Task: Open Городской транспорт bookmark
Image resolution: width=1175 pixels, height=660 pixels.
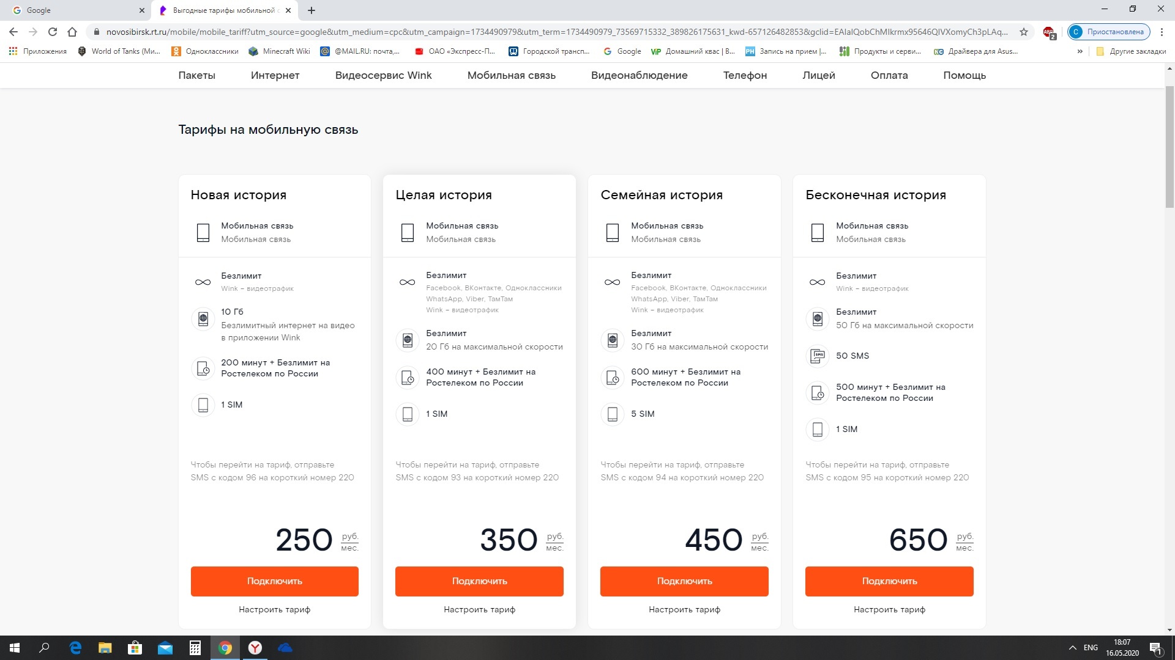Action: (550, 51)
